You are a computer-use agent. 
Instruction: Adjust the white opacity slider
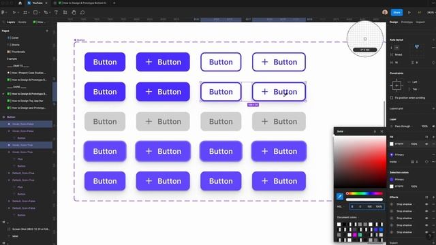[364, 199]
